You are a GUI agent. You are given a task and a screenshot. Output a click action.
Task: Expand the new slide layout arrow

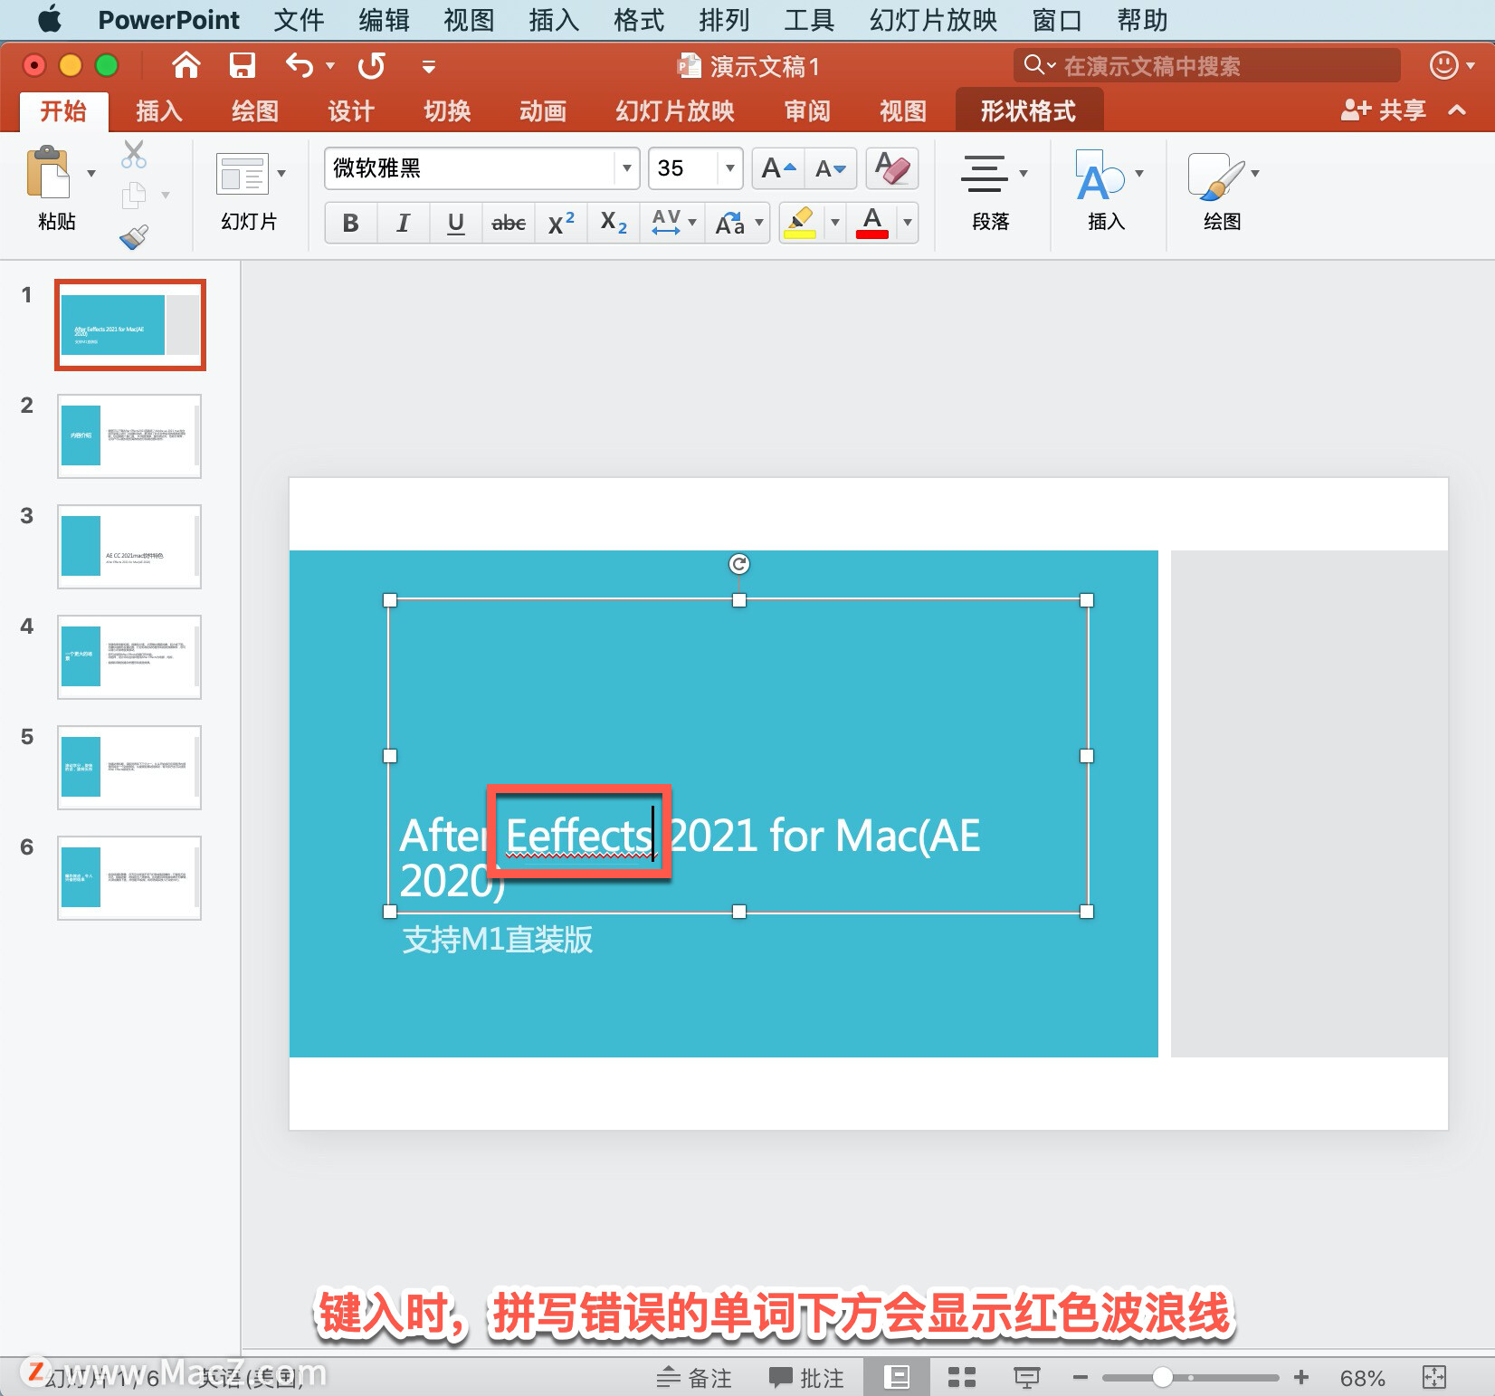coord(281,173)
